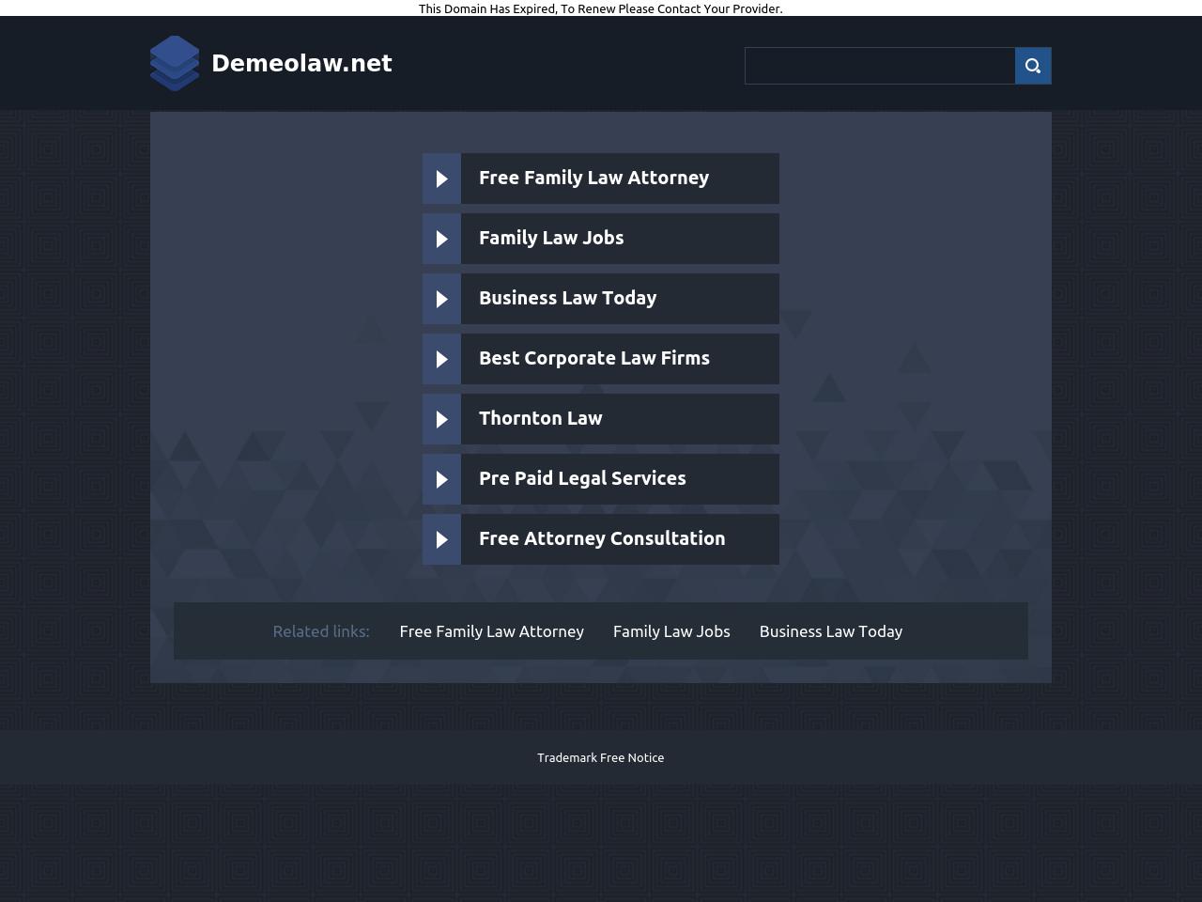The height and width of the screenshot is (902, 1202).
Task: Click arrow icon beside Family Law Jobs
Action: [x=441, y=239]
